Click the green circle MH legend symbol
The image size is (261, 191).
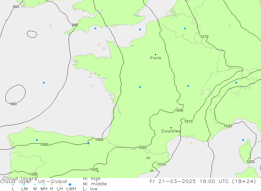pos(44,184)
